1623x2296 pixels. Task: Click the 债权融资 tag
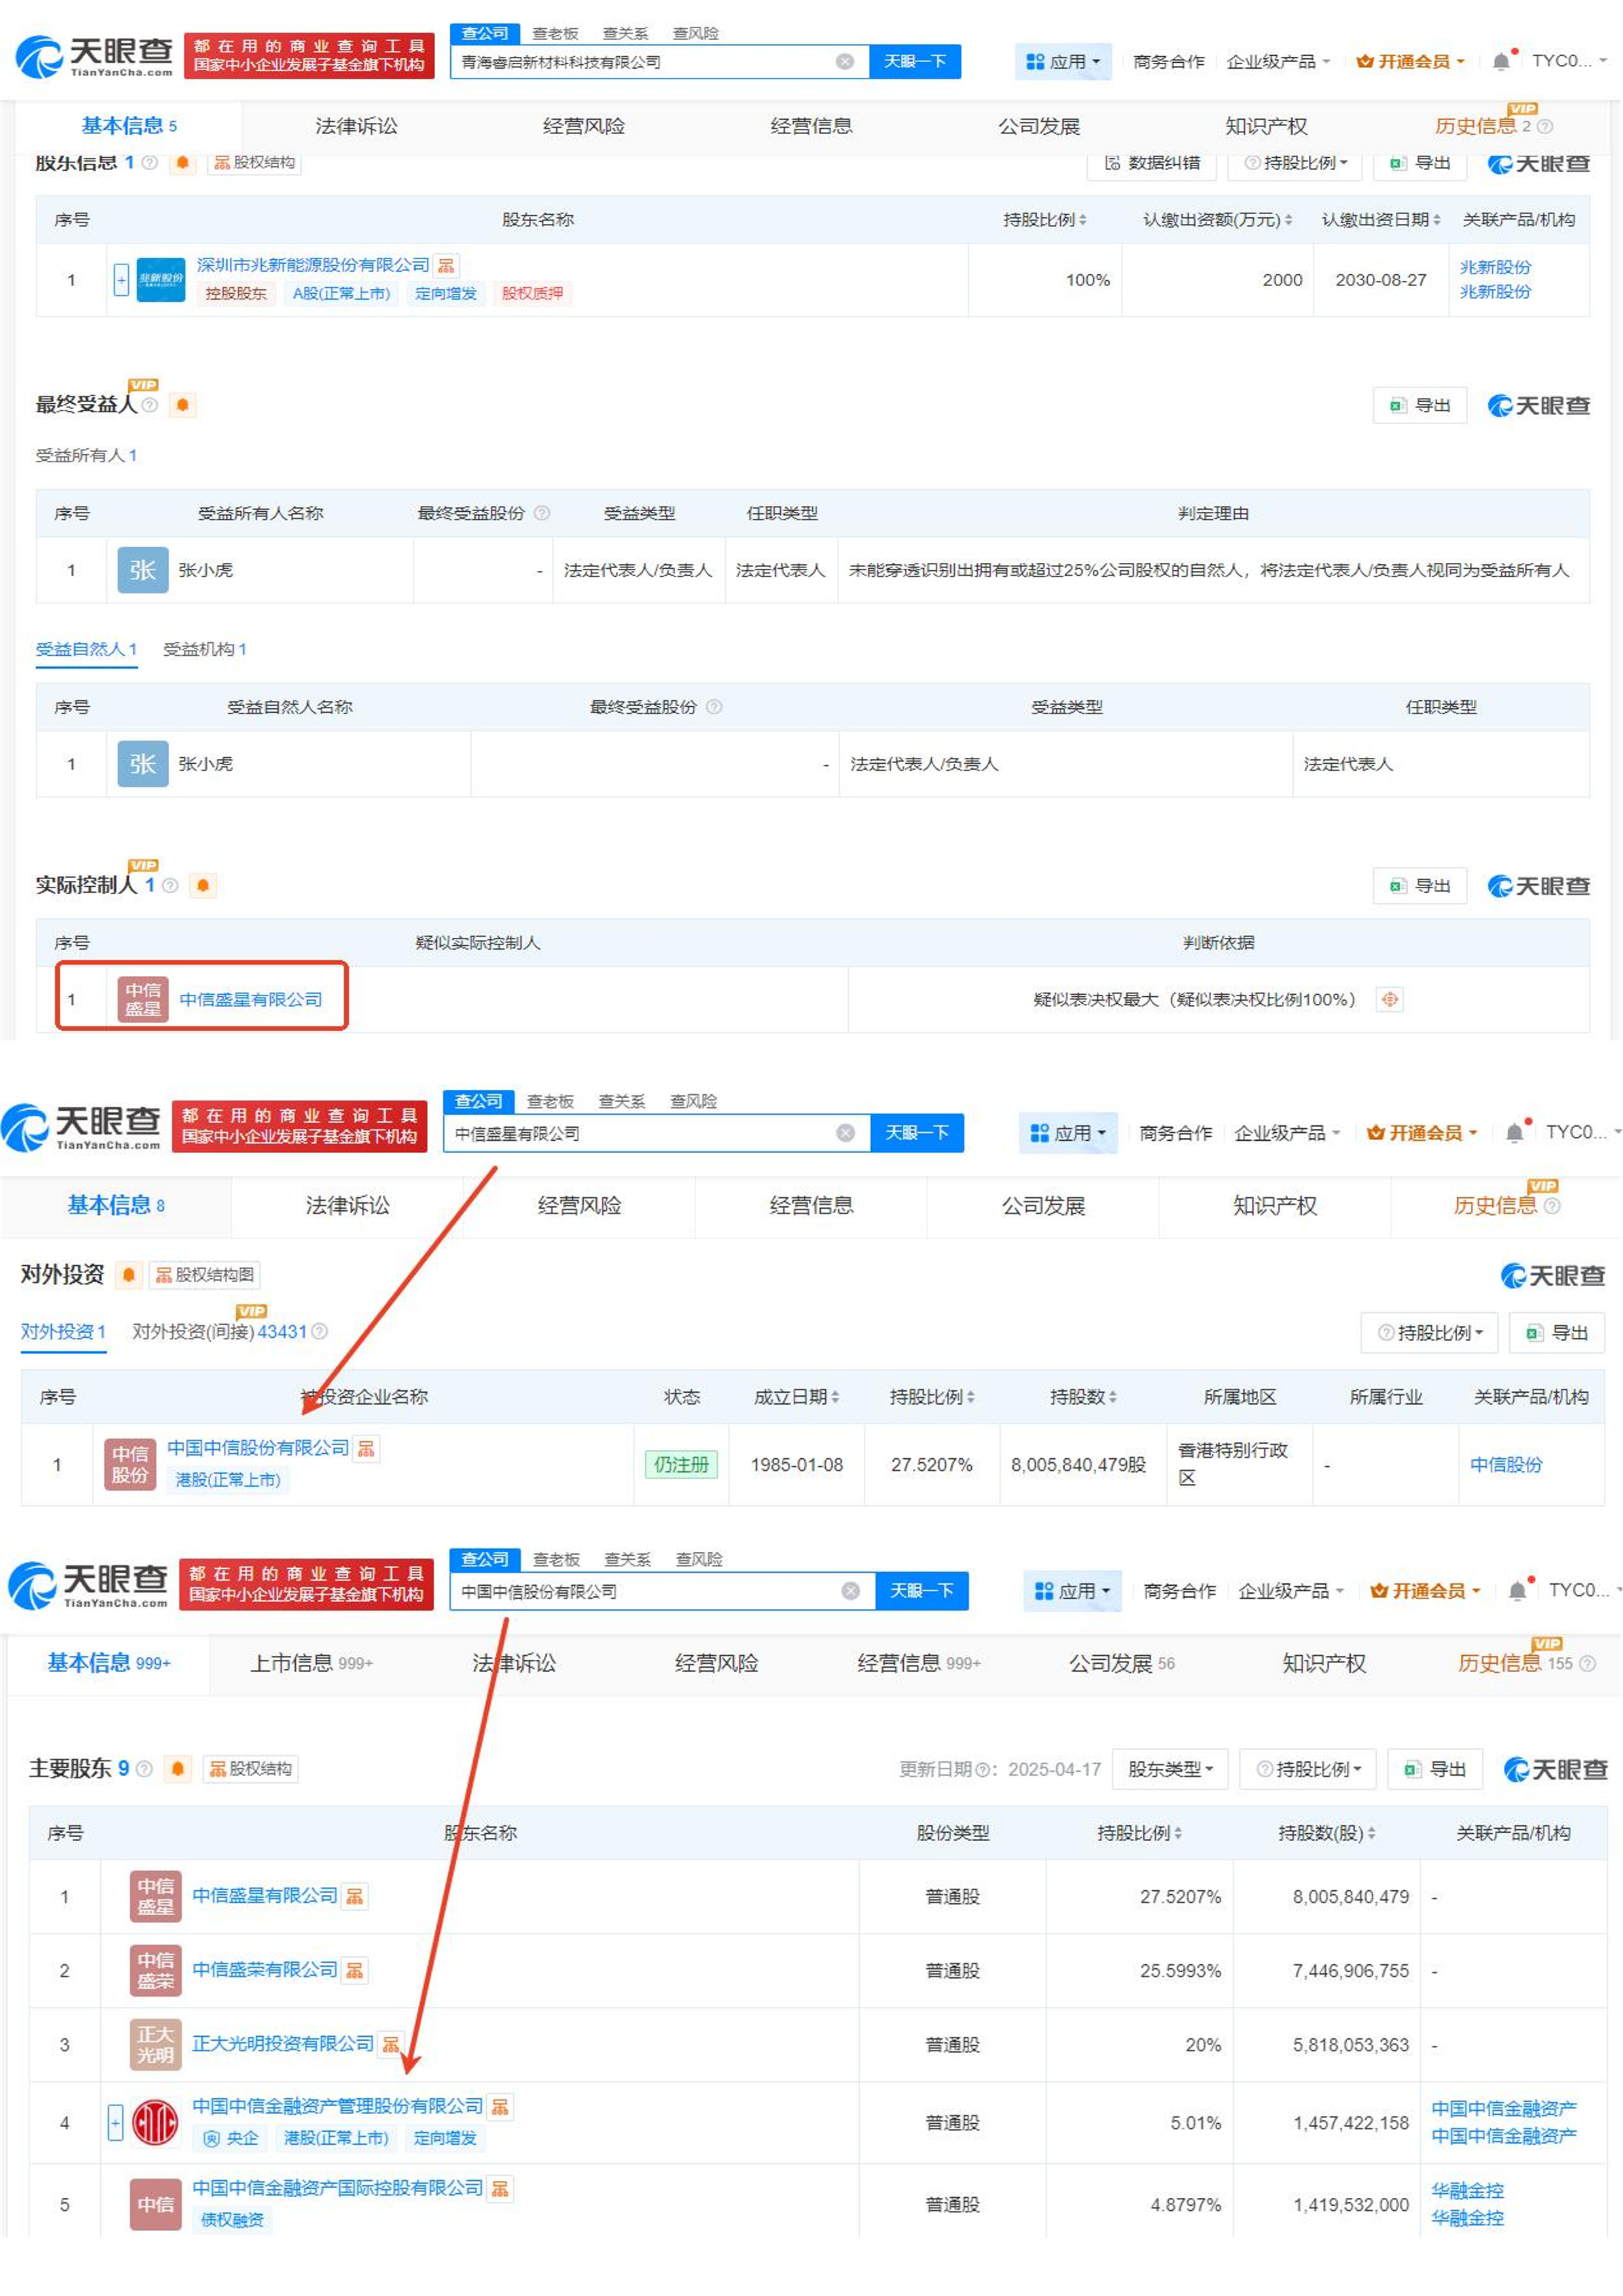click(232, 2221)
